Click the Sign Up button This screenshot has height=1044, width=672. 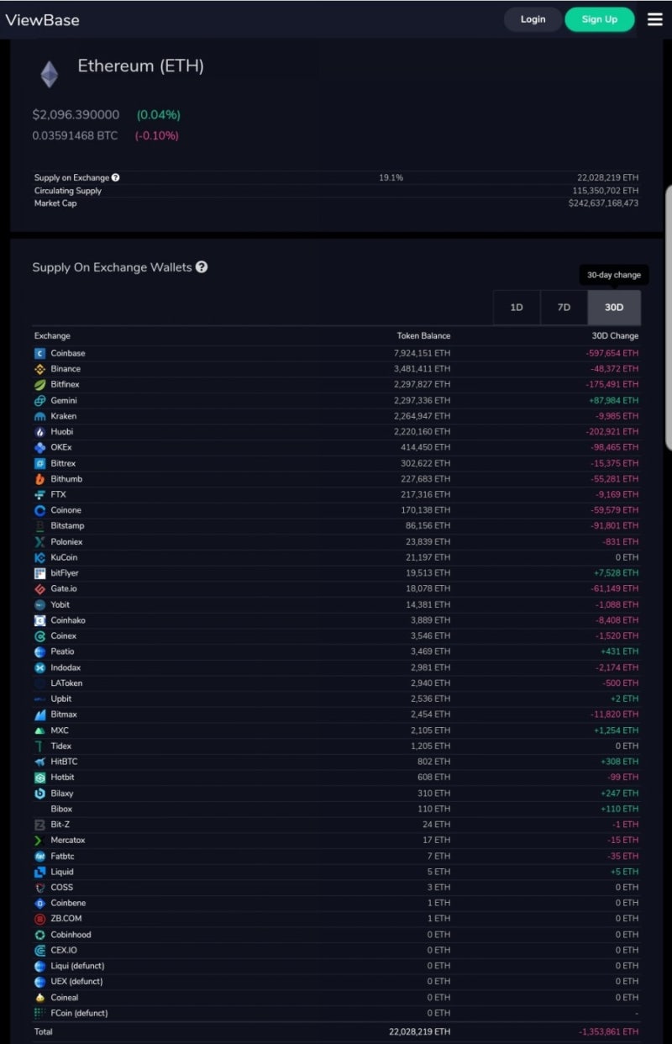pos(599,19)
